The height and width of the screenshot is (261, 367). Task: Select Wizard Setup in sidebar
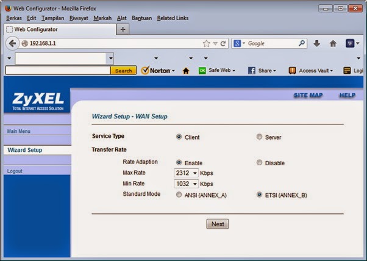pyautogui.click(x=25, y=150)
